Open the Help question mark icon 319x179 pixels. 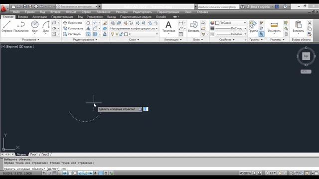(285, 6)
